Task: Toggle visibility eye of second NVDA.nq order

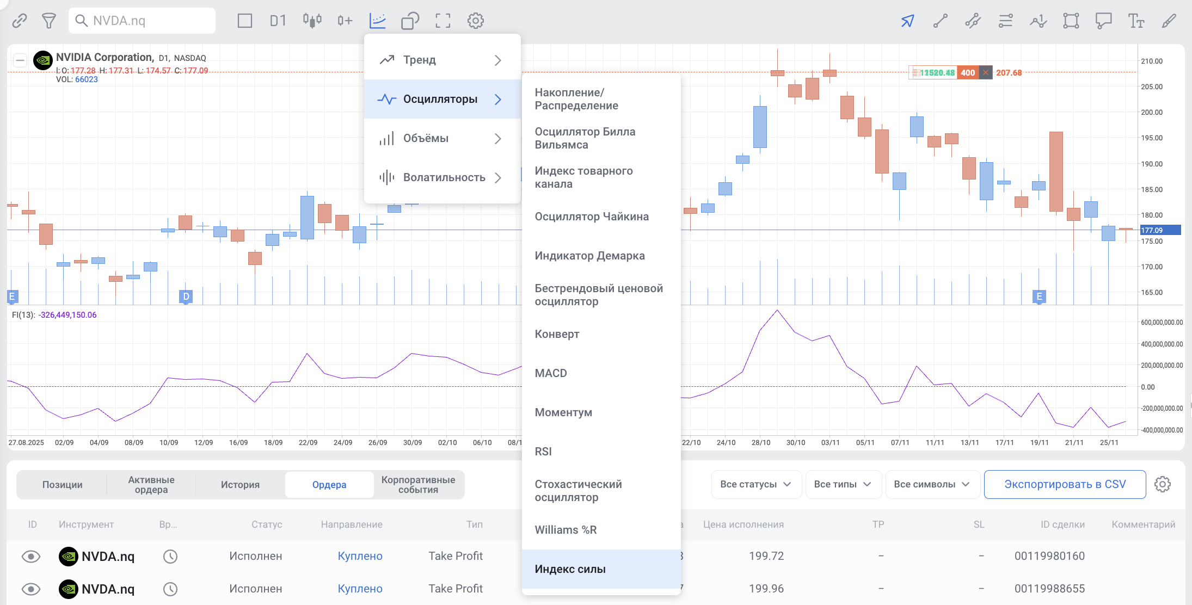Action: coord(31,589)
